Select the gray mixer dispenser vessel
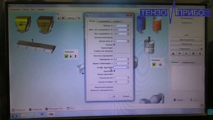The width and height of the screenshot is (213, 120). click(149, 45)
